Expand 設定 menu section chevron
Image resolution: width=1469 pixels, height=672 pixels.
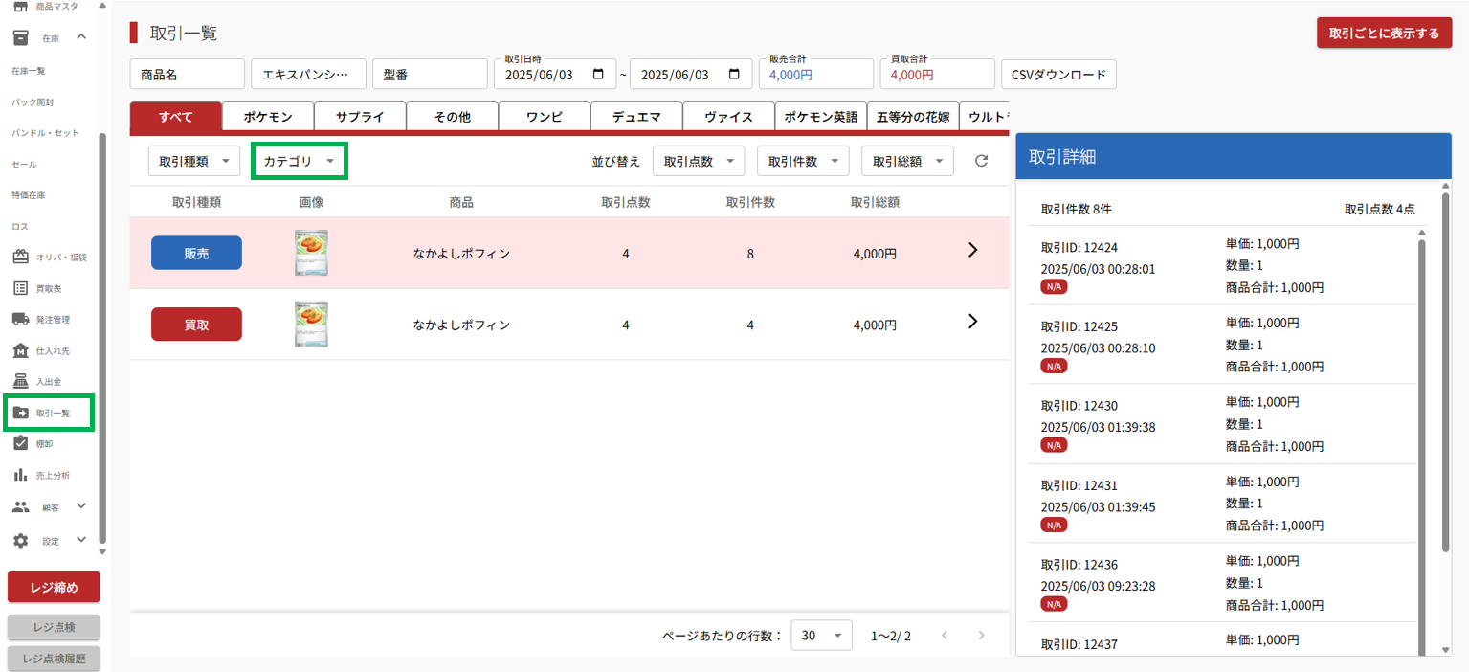pyautogui.click(x=81, y=541)
